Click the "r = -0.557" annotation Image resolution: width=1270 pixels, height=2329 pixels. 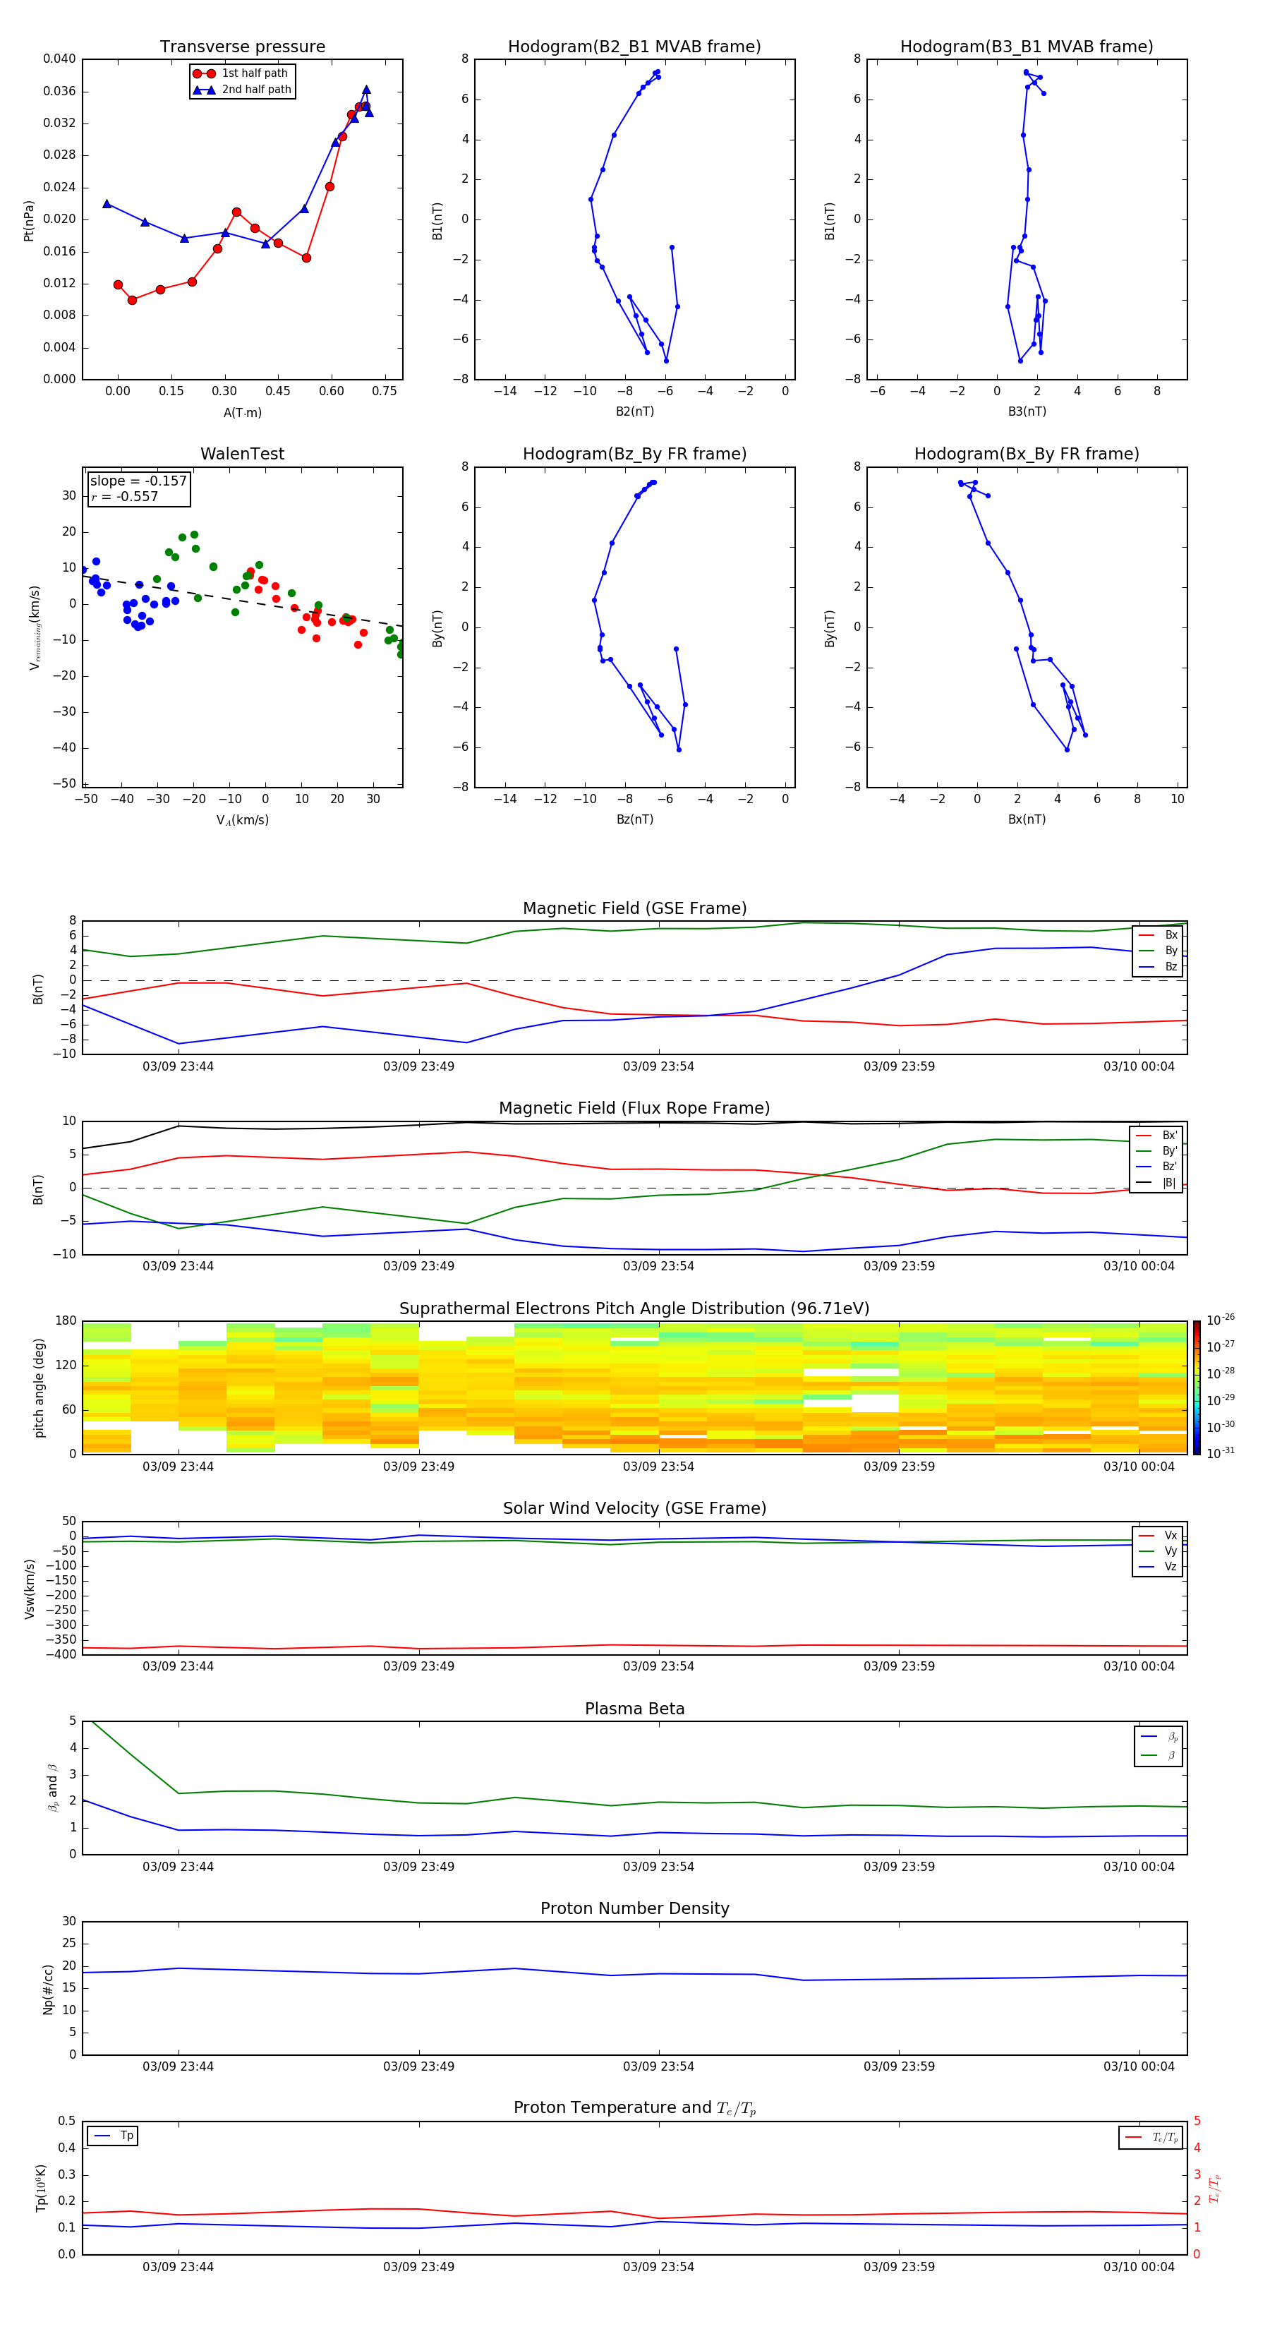tap(125, 496)
